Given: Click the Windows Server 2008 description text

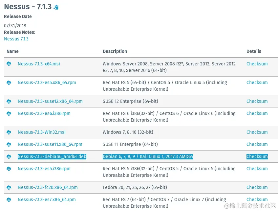Looking at the screenshot, I should [x=169, y=67].
